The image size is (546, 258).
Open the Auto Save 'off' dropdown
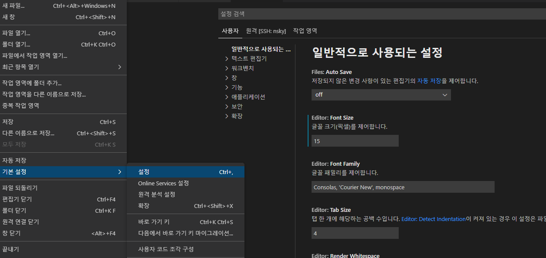click(x=381, y=95)
